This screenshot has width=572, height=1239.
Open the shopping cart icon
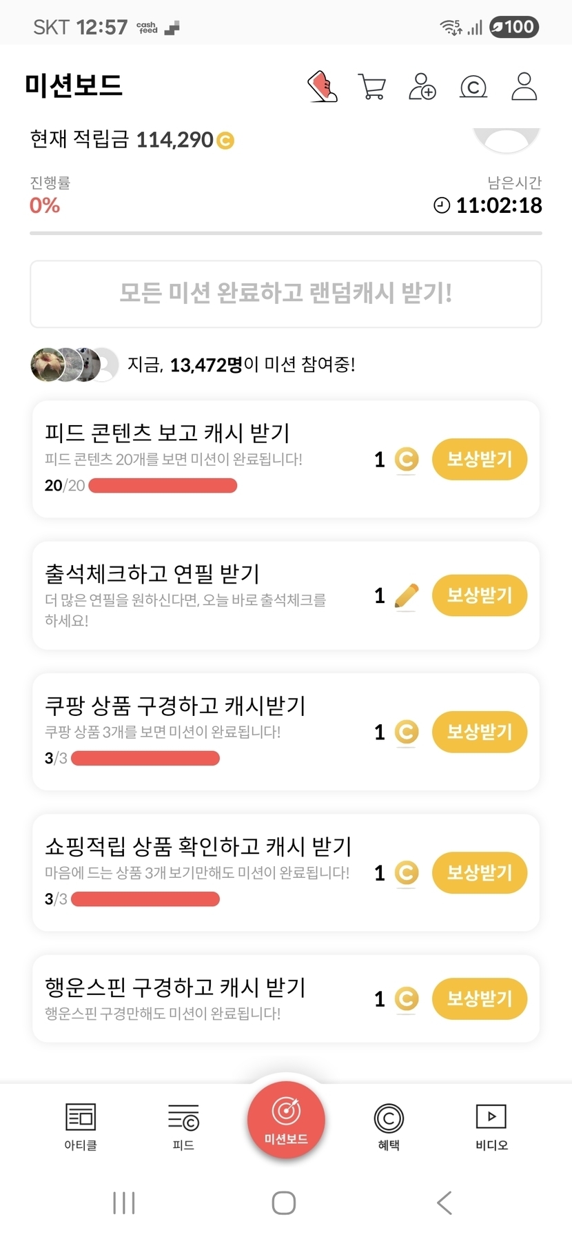pyautogui.click(x=372, y=87)
